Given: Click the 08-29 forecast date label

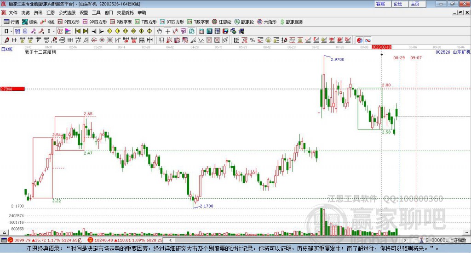Looking at the screenshot, I should point(399,57).
